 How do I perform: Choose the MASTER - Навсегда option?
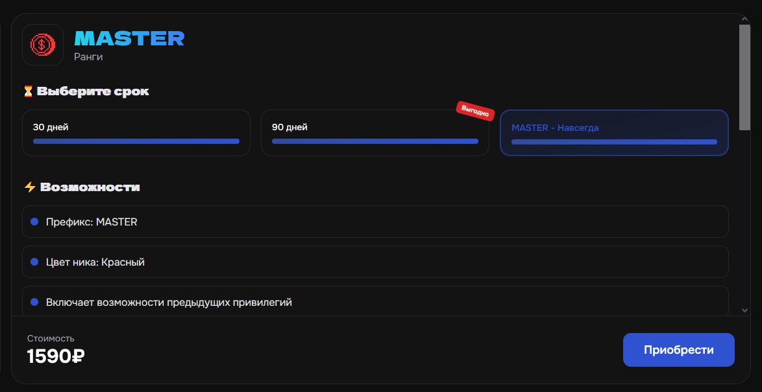[x=614, y=133]
